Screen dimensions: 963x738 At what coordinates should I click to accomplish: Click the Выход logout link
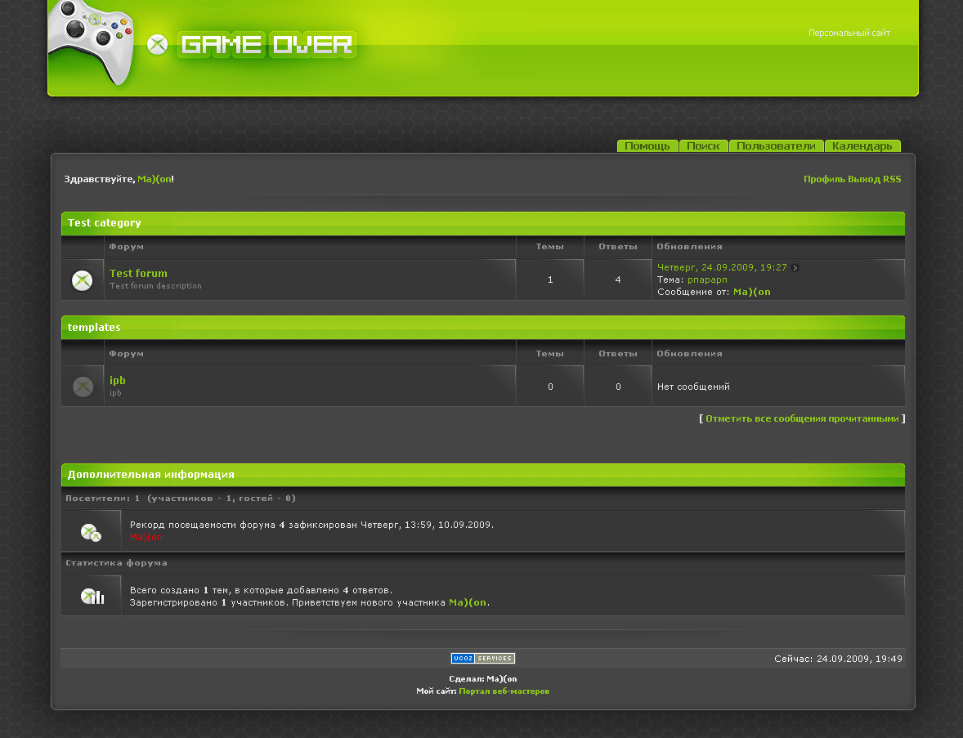click(864, 179)
